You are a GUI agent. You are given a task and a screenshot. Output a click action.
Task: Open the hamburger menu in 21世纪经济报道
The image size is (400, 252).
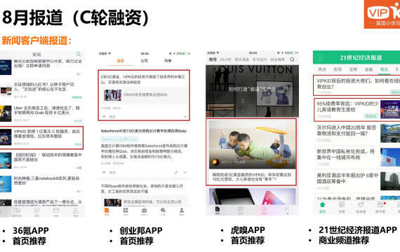[319, 58]
